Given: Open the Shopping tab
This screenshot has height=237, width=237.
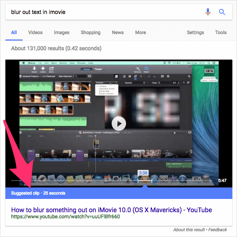Looking at the screenshot, I should pos(90,32).
